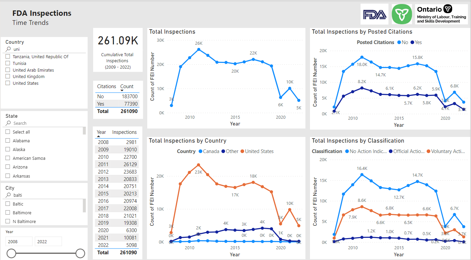
Task: Click the FDA logo image
Action: (375, 14)
